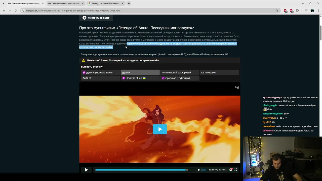This screenshot has width=322, height=181.
Task: Bookmark this page with the star
Action: (277, 11)
